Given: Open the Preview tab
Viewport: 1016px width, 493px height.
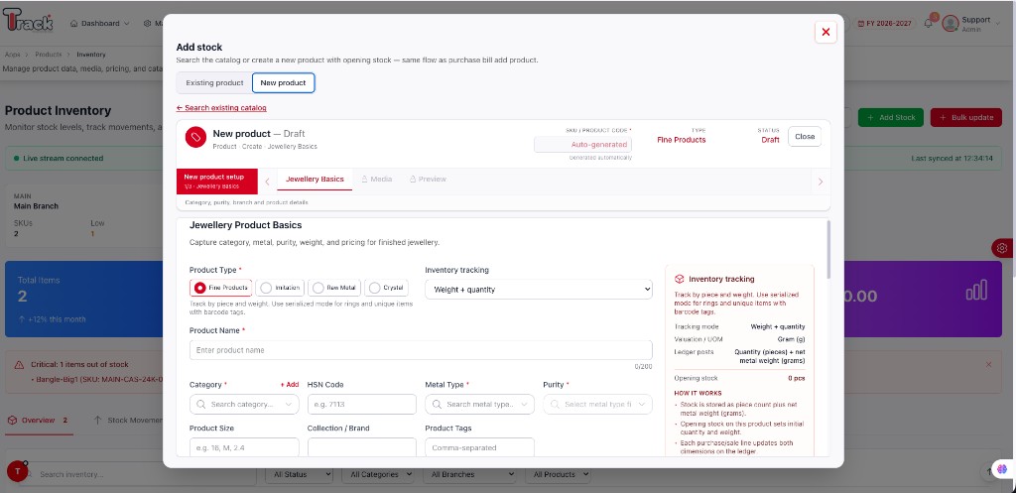Looking at the screenshot, I should [428, 180].
